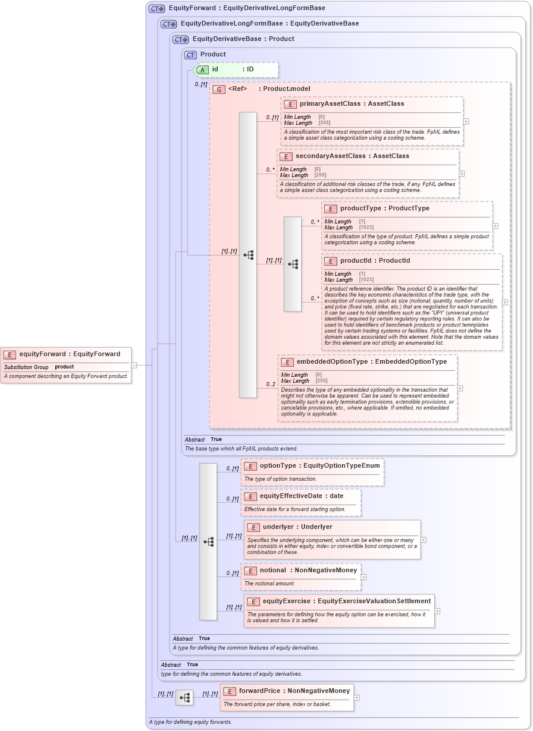Image resolution: width=533 pixels, height=731 pixels.
Task: Select the Product header title
Action: (x=214, y=55)
